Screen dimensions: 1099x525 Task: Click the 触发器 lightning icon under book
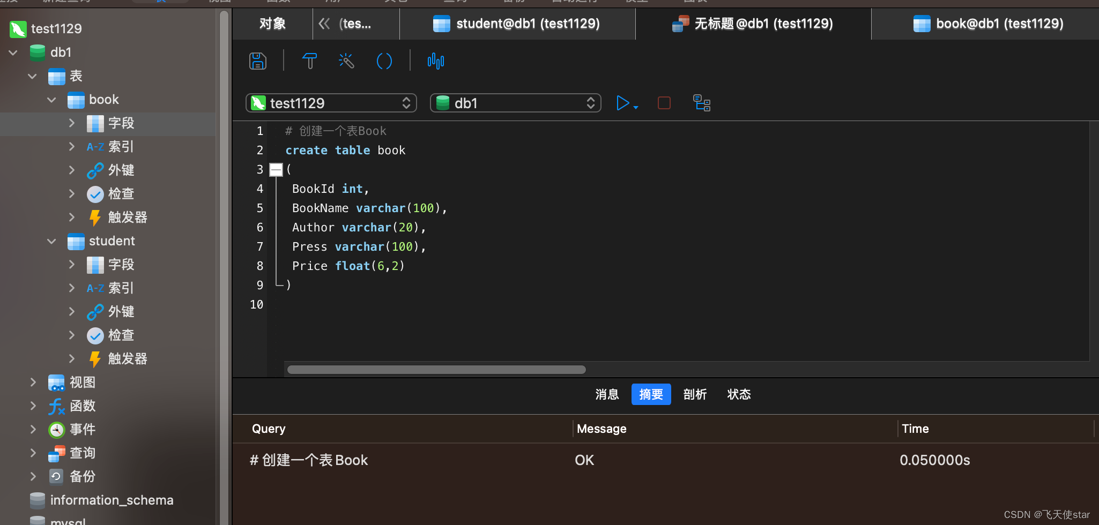point(95,217)
